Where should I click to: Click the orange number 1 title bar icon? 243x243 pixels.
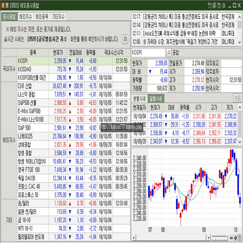3,5
